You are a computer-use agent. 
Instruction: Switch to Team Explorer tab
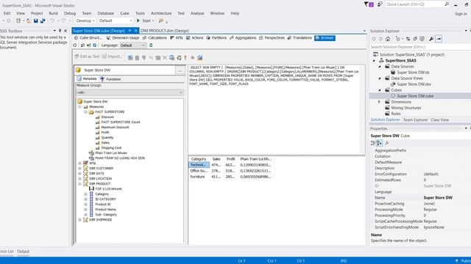click(415, 120)
